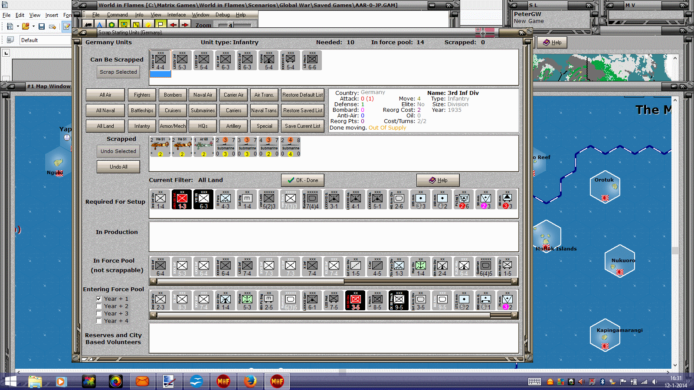Screen dimensions: 694x390
Task: Click the Scrap Selected button
Action: click(118, 72)
